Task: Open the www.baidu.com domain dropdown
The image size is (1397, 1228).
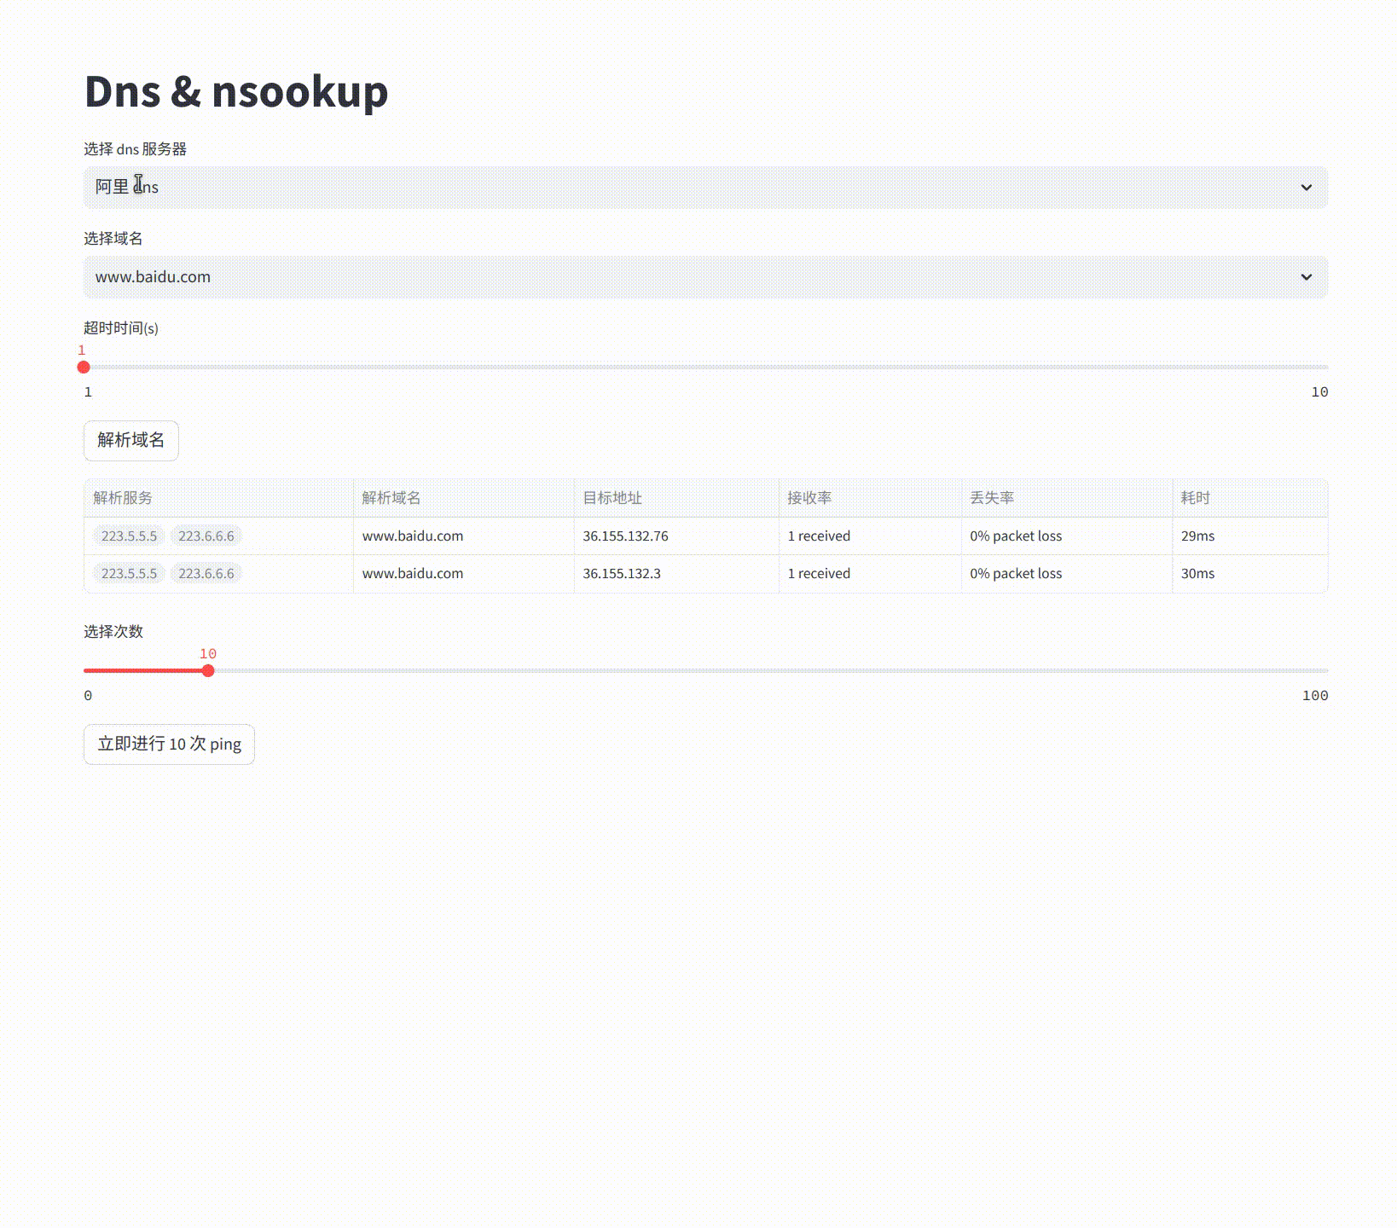Action: [x=705, y=277]
